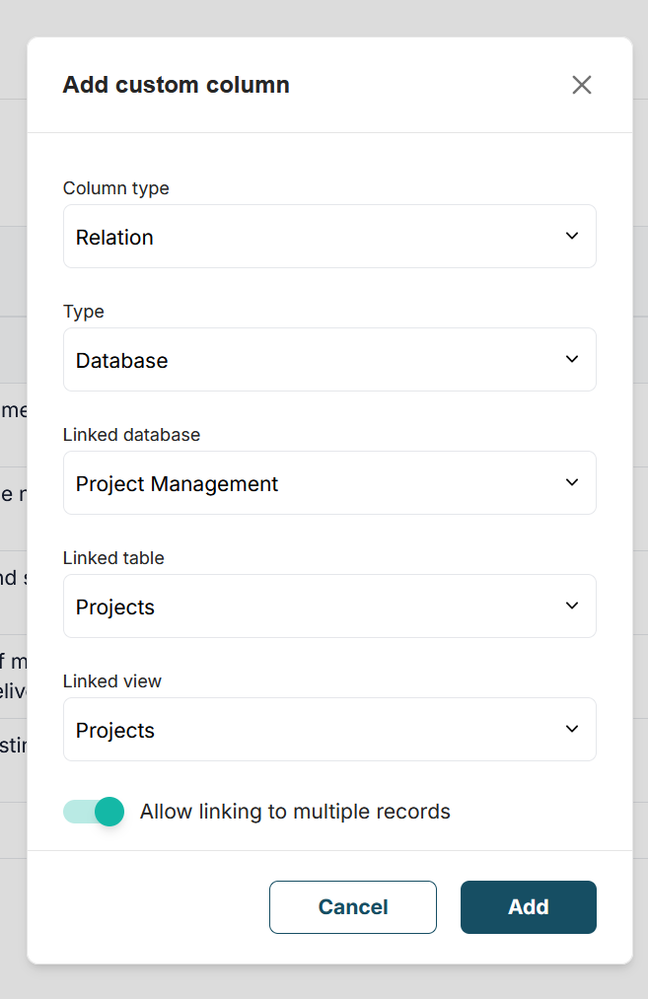Click the chevron in Linked table field
Image resolution: width=648 pixels, height=999 pixels.
572,606
